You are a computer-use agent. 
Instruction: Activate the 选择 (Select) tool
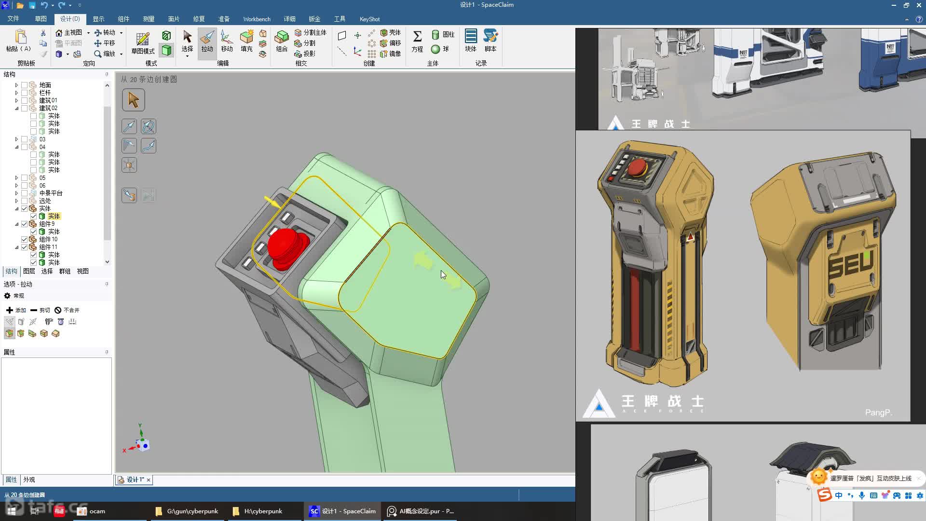pos(187,42)
